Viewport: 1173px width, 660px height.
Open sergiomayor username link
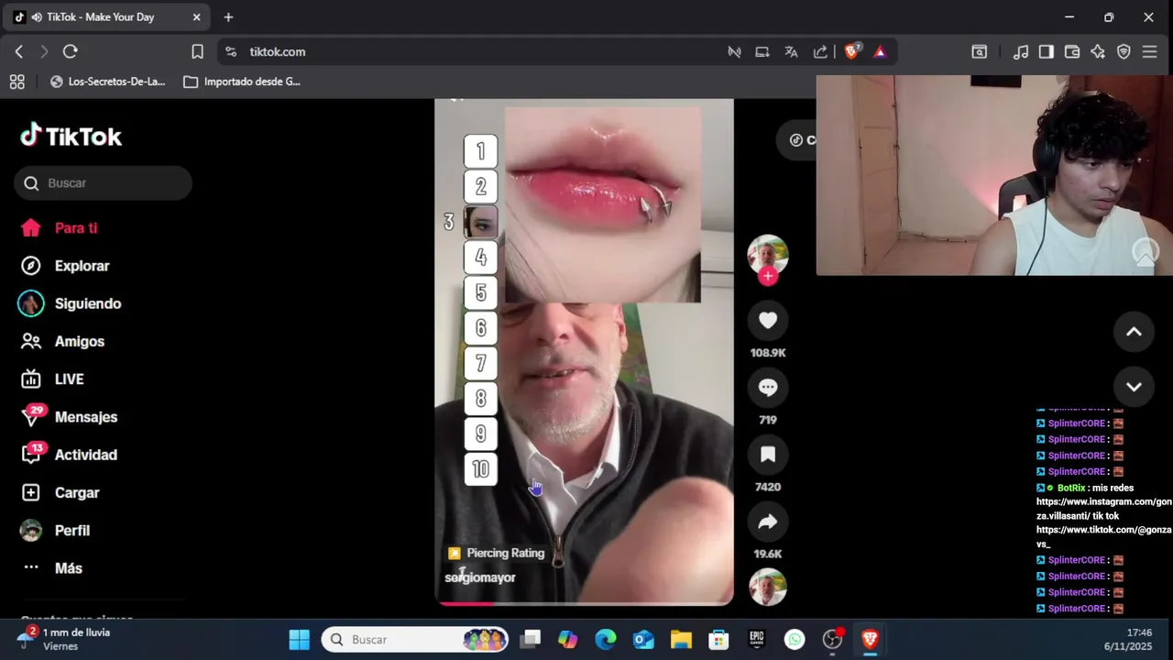[480, 577]
